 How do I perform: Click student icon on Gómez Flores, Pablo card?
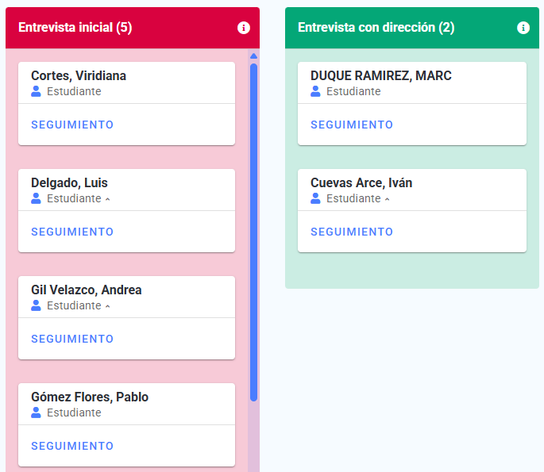(x=36, y=413)
